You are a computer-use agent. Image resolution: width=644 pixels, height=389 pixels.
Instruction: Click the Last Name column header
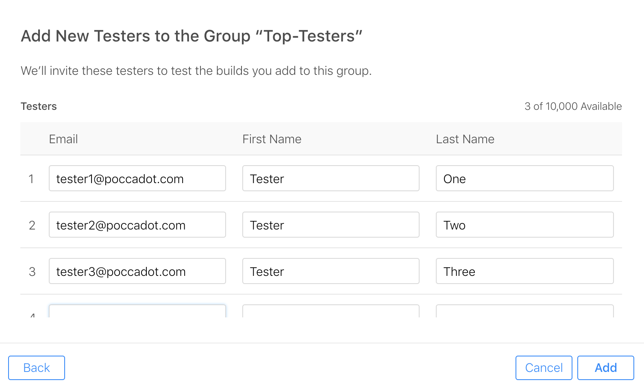[465, 139]
